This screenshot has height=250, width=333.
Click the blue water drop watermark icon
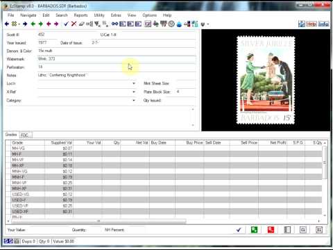click(179, 24)
